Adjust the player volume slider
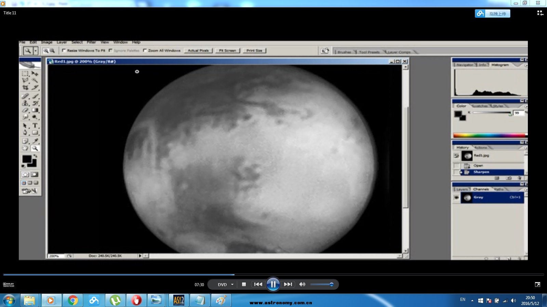This screenshot has height=307, width=547. [322, 284]
